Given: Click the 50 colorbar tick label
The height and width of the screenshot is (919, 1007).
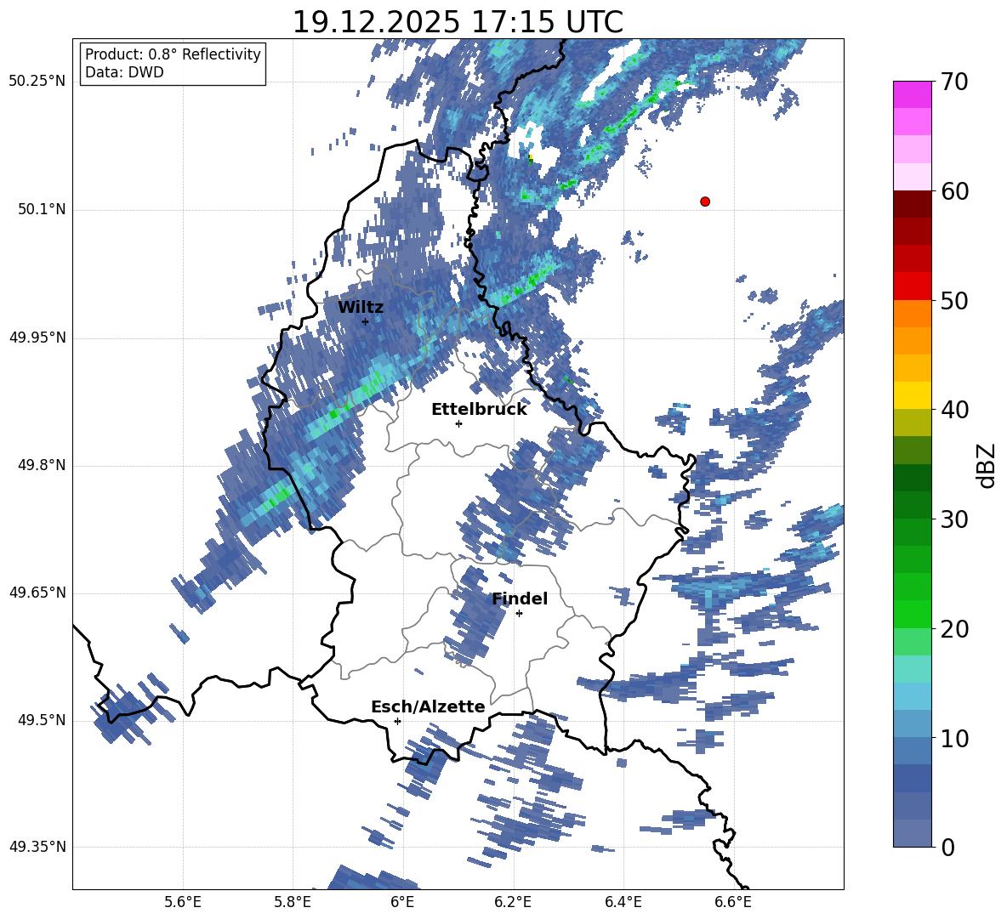Looking at the screenshot, I should [x=954, y=300].
